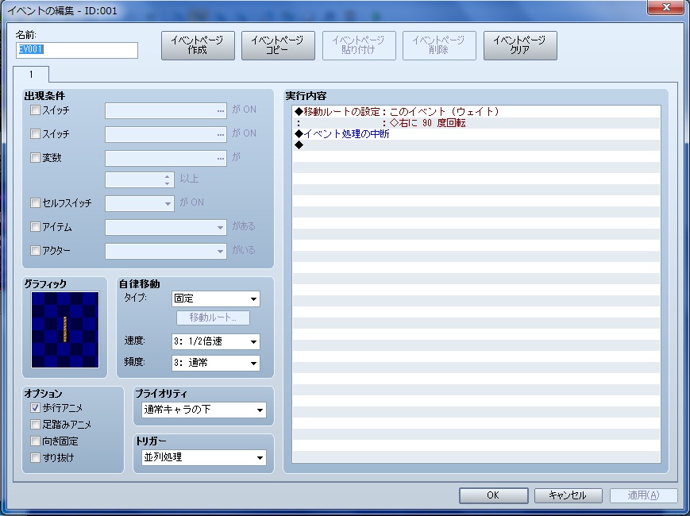Enable the セルフスイッチ condition checkbox
Screen dimensions: 690x516
tap(35, 202)
